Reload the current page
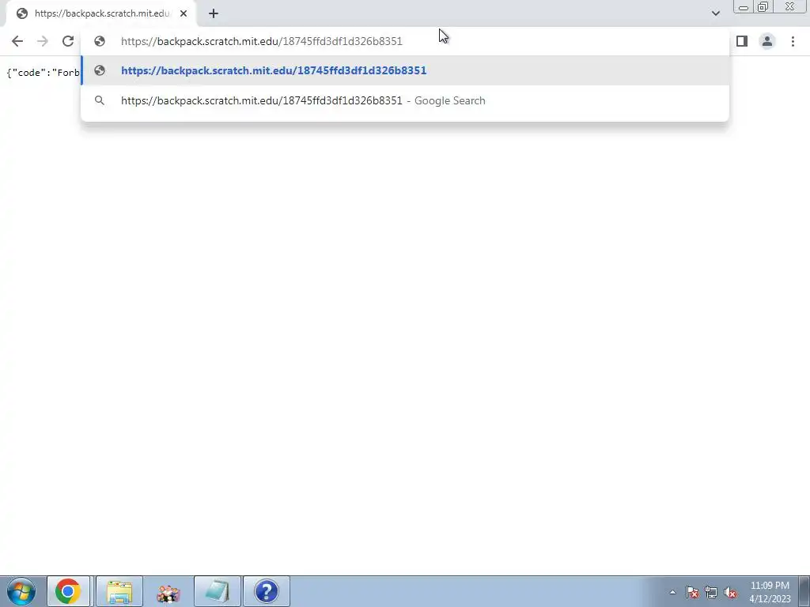810x607 pixels. [x=68, y=41]
